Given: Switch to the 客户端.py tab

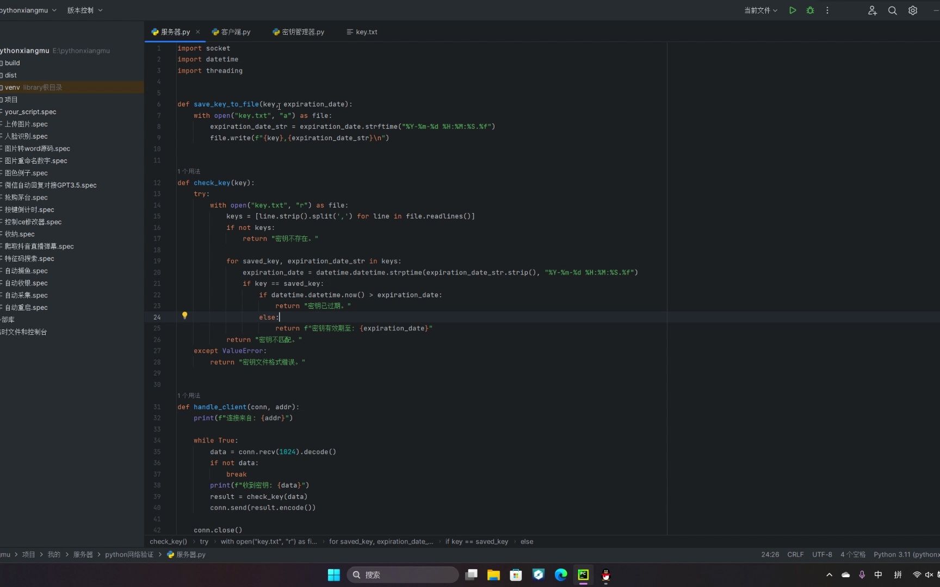Looking at the screenshot, I should click(231, 32).
